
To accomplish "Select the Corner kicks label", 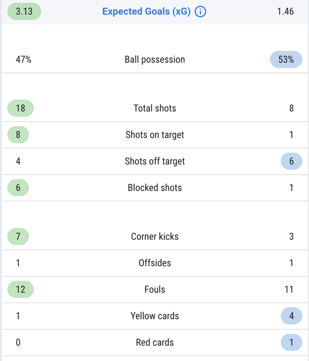I will click(x=154, y=236).
